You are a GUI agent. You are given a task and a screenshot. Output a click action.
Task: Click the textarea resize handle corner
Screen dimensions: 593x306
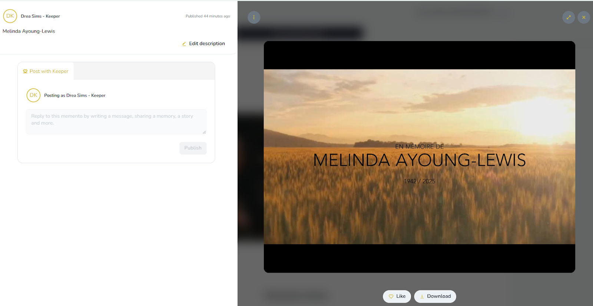pyautogui.click(x=204, y=132)
